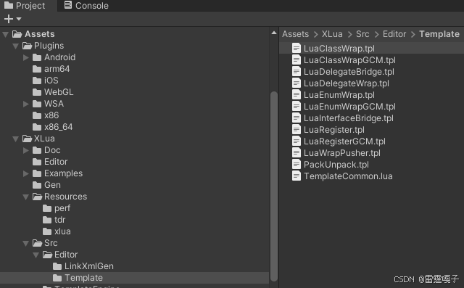Select the LuaRegister.tpl file name
The image size is (464, 288).
334,130
